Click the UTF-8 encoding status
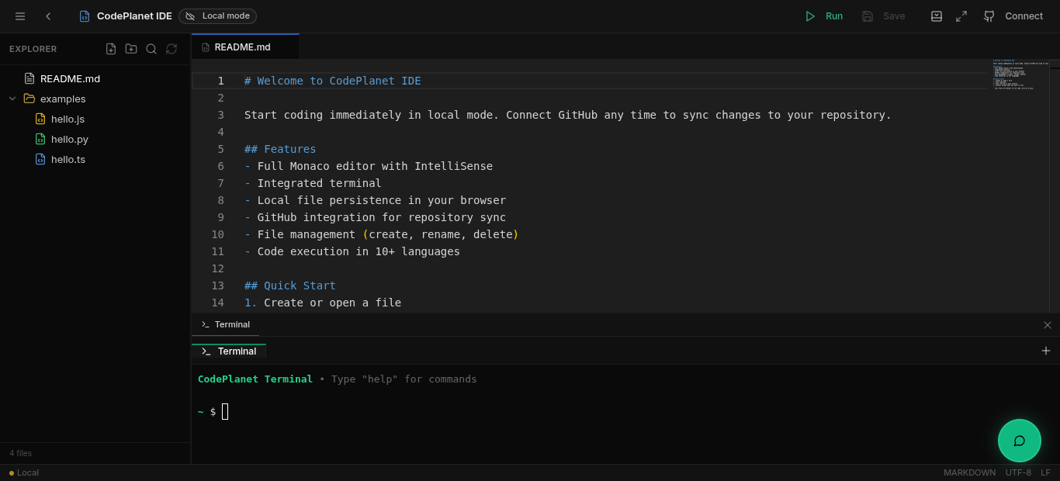 [x=1018, y=472]
